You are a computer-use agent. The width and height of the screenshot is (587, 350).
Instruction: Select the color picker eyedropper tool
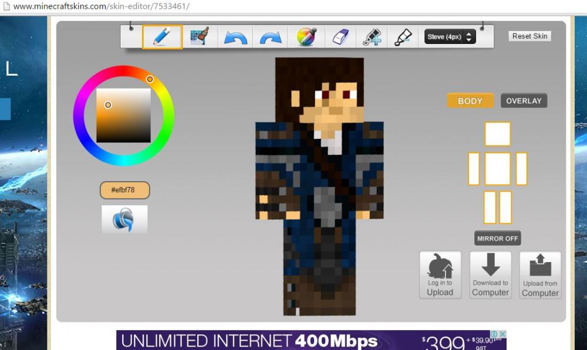point(306,37)
